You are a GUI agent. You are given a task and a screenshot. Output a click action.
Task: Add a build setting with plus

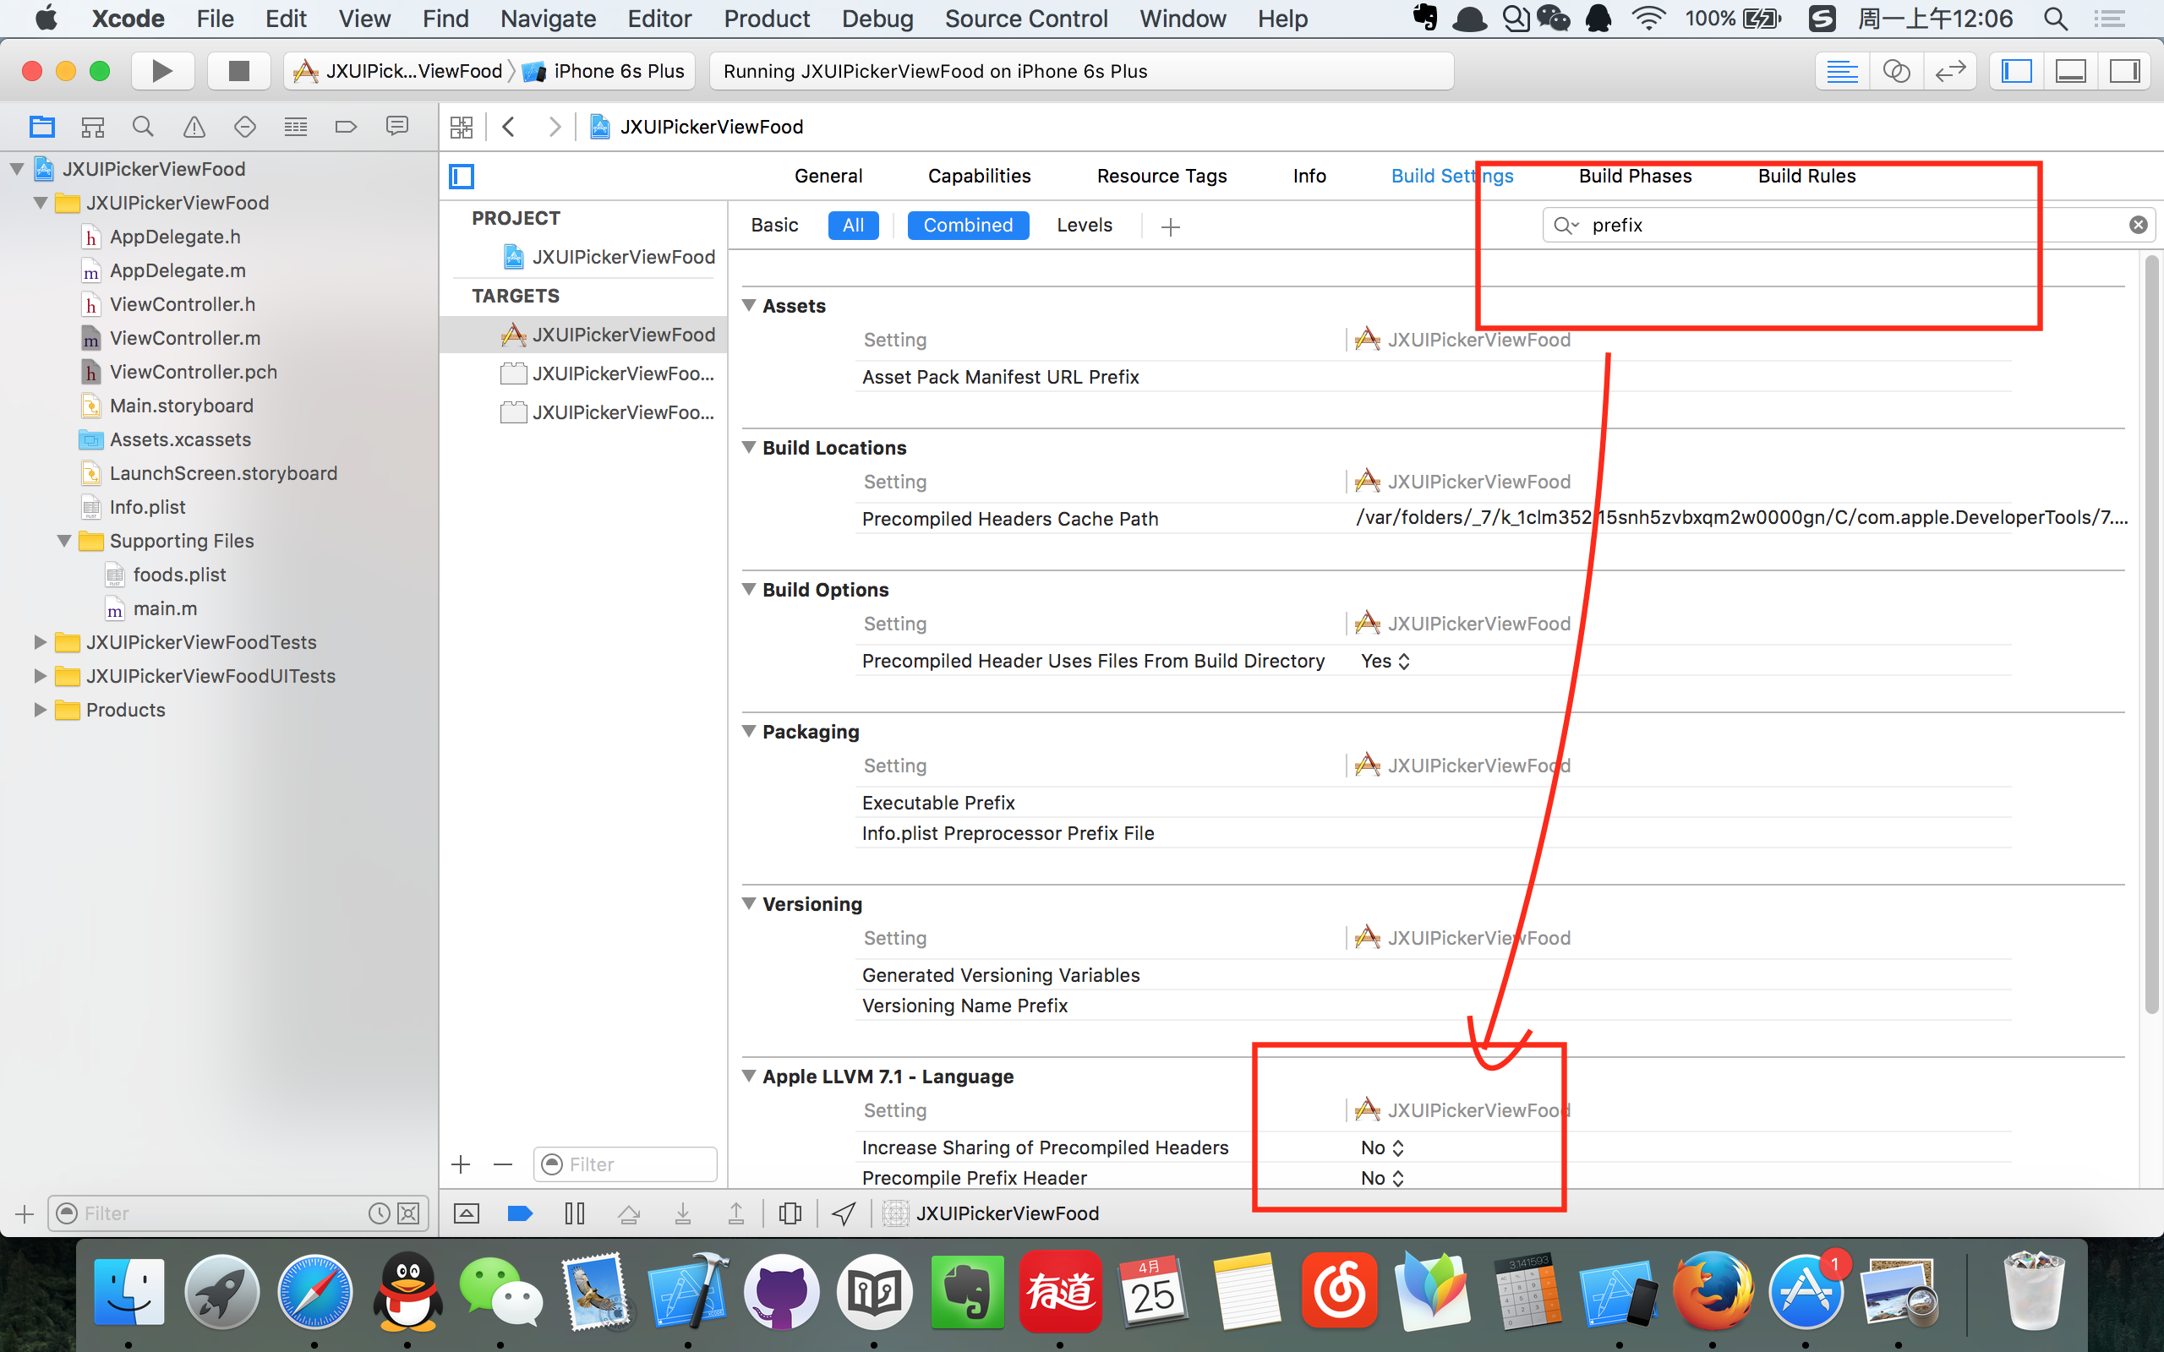click(x=1170, y=227)
